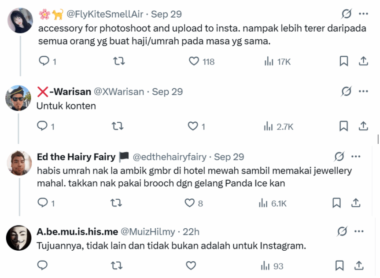The image size is (380, 278).
Task: Open more menu for X-Warisan's tweet
Action: [363, 91]
